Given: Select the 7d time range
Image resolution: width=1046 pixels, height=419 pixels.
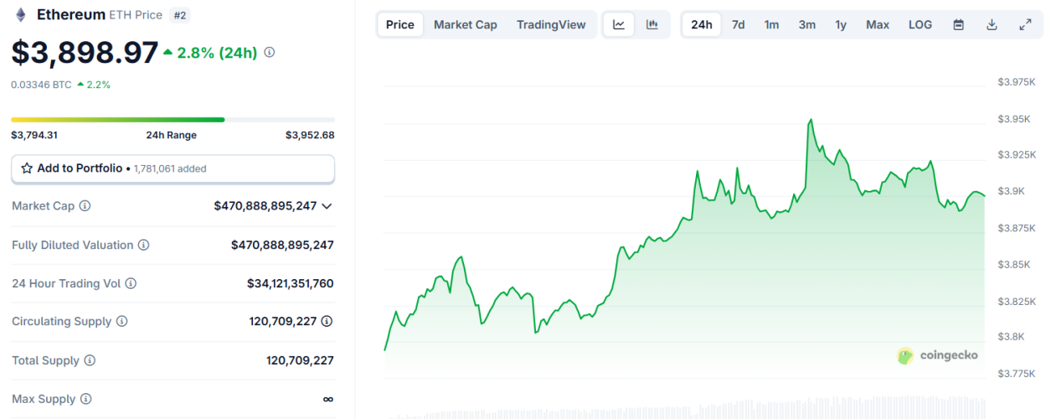Looking at the screenshot, I should 738,25.
